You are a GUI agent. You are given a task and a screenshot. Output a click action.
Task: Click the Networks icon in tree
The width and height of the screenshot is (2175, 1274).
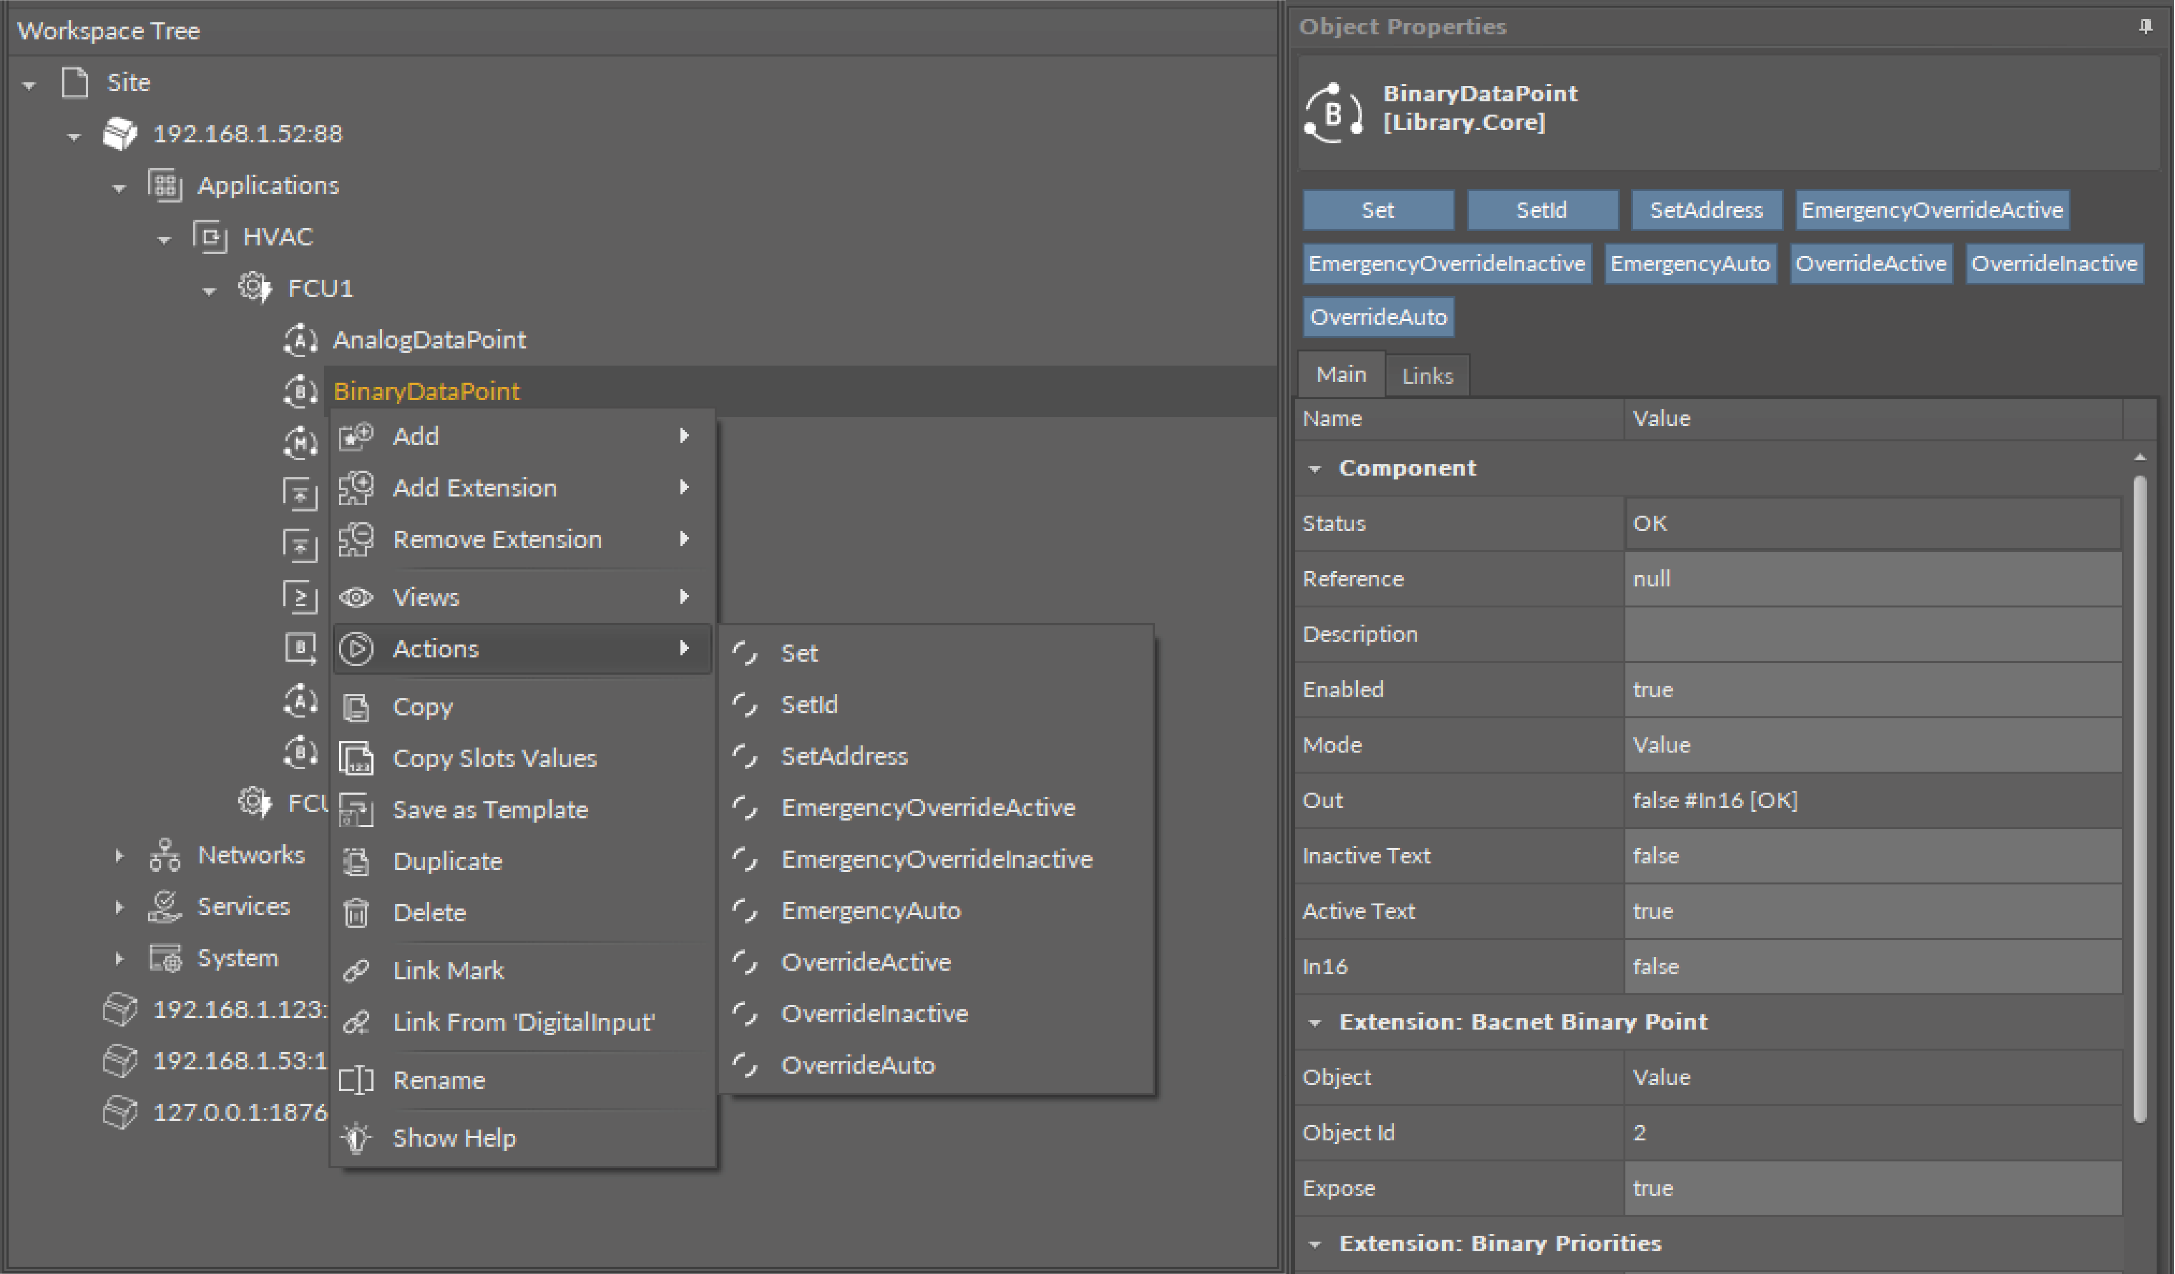(165, 855)
